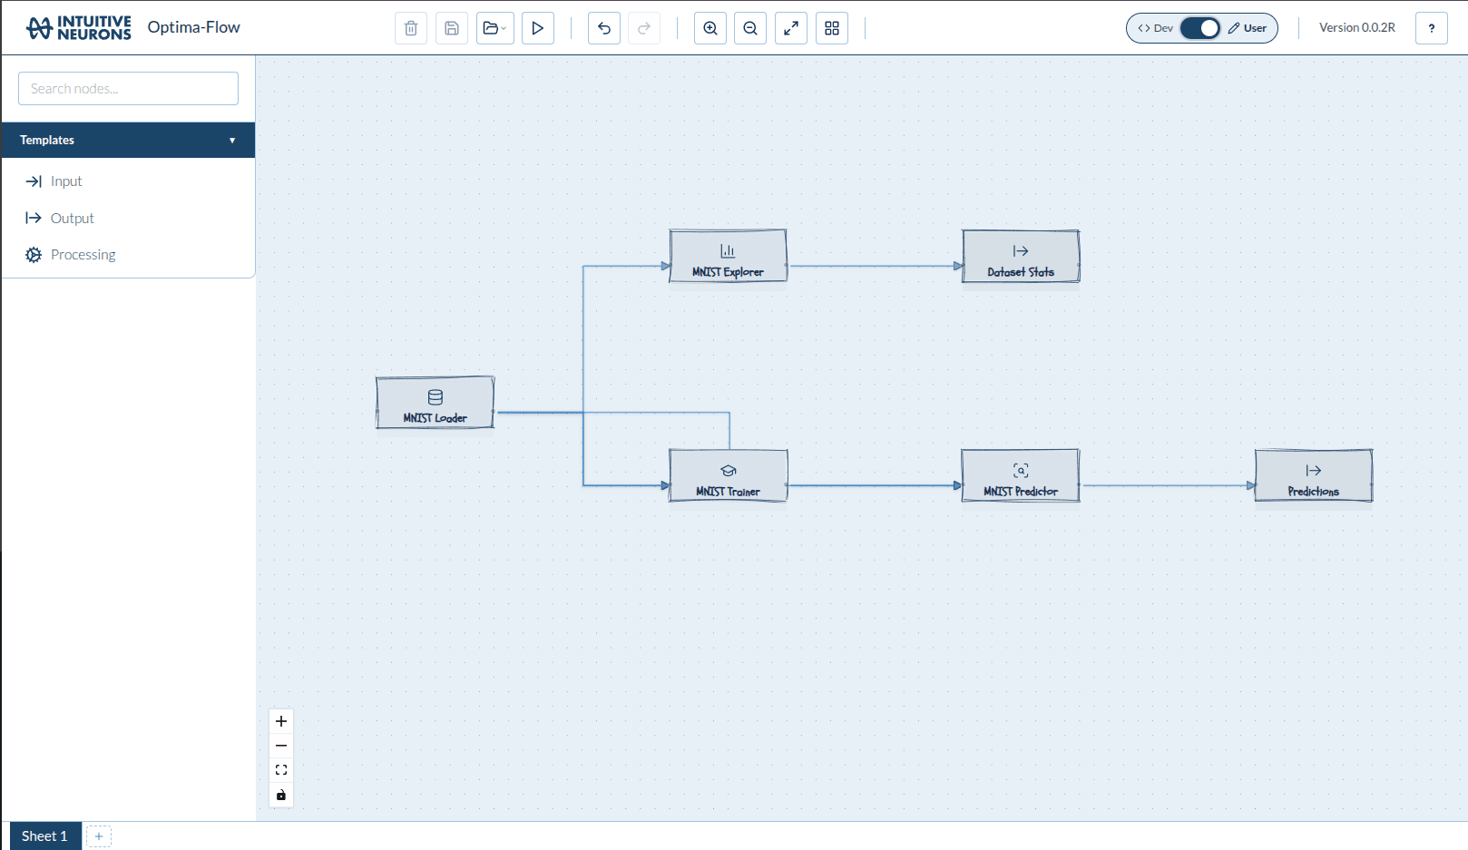Click the Intuitive Neurons logo
1468x850 pixels.
pyautogui.click(x=79, y=28)
